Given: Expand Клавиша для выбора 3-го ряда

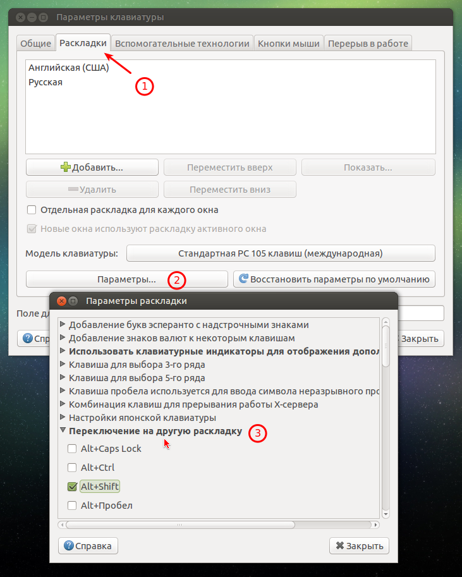Looking at the screenshot, I should (x=63, y=364).
